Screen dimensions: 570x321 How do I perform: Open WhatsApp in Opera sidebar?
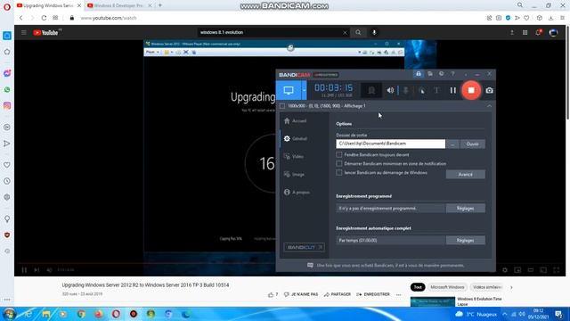[7, 89]
